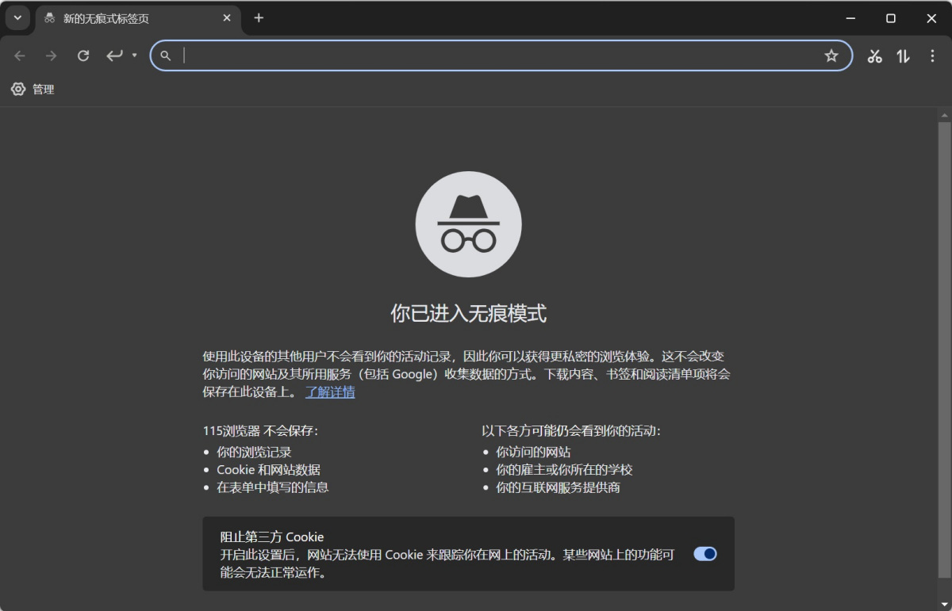Maximize the browser window
This screenshot has height=611, width=952.
pos(891,18)
